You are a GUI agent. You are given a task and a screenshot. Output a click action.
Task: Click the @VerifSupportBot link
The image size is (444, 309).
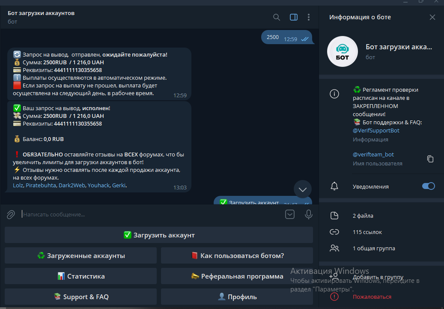point(376,130)
